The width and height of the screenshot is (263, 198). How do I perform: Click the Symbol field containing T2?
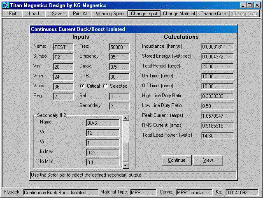tap(63, 57)
